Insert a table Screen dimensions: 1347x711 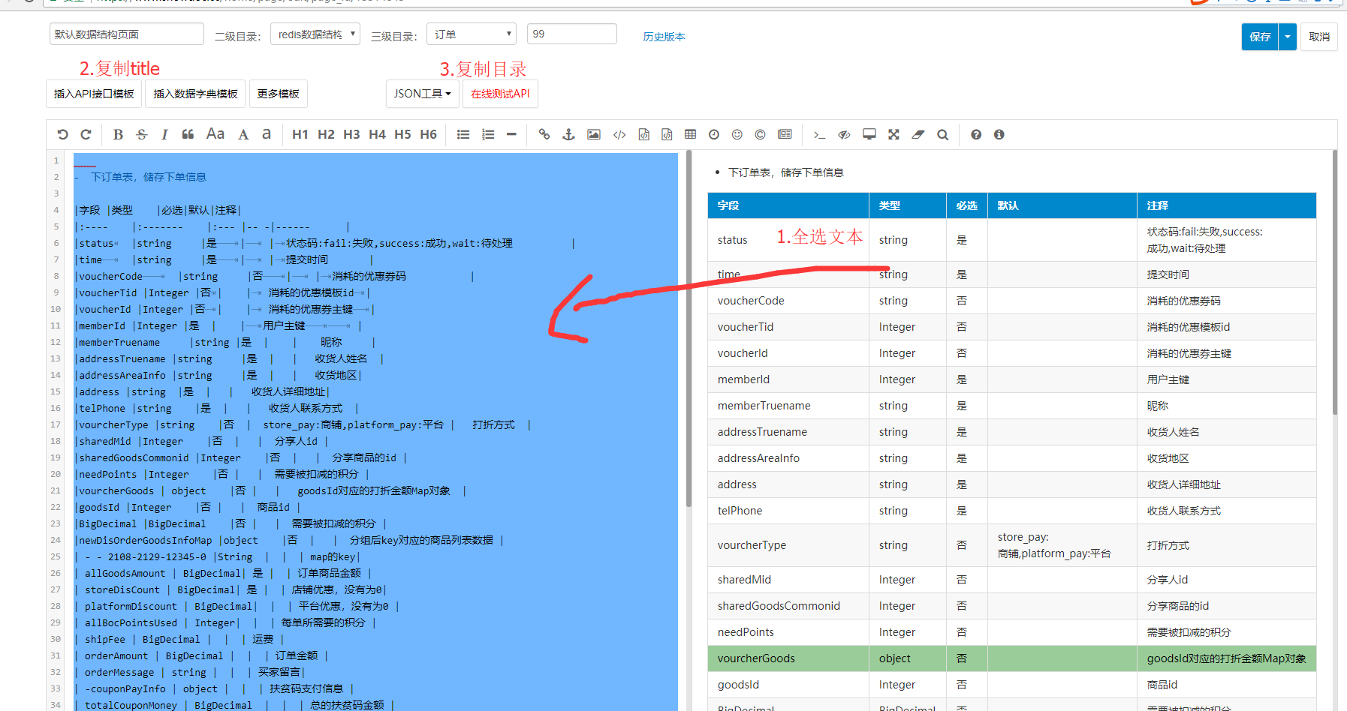click(x=690, y=134)
